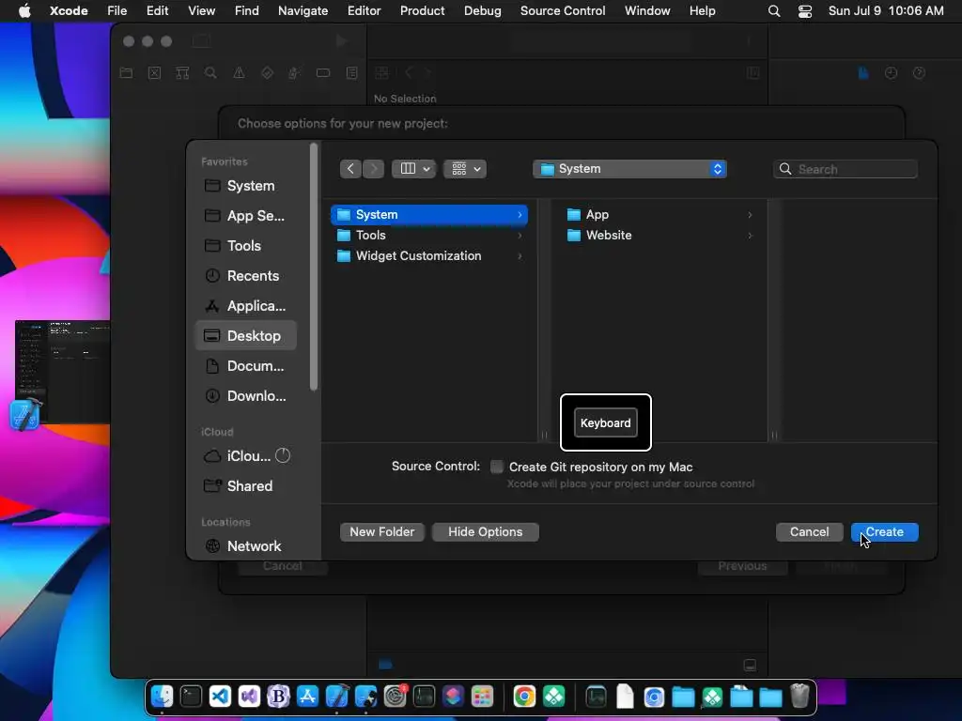Viewport: 962px width, 721px height.
Task: Select Applications in Favorites sidebar
Action: click(245, 306)
